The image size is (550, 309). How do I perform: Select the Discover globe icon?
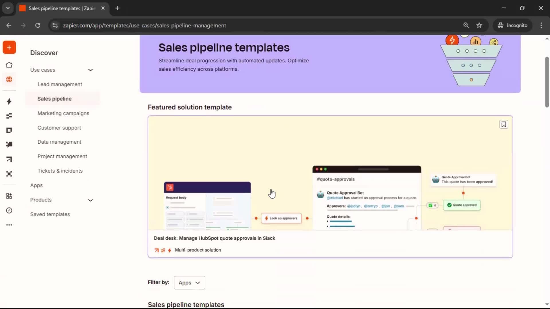(9, 79)
